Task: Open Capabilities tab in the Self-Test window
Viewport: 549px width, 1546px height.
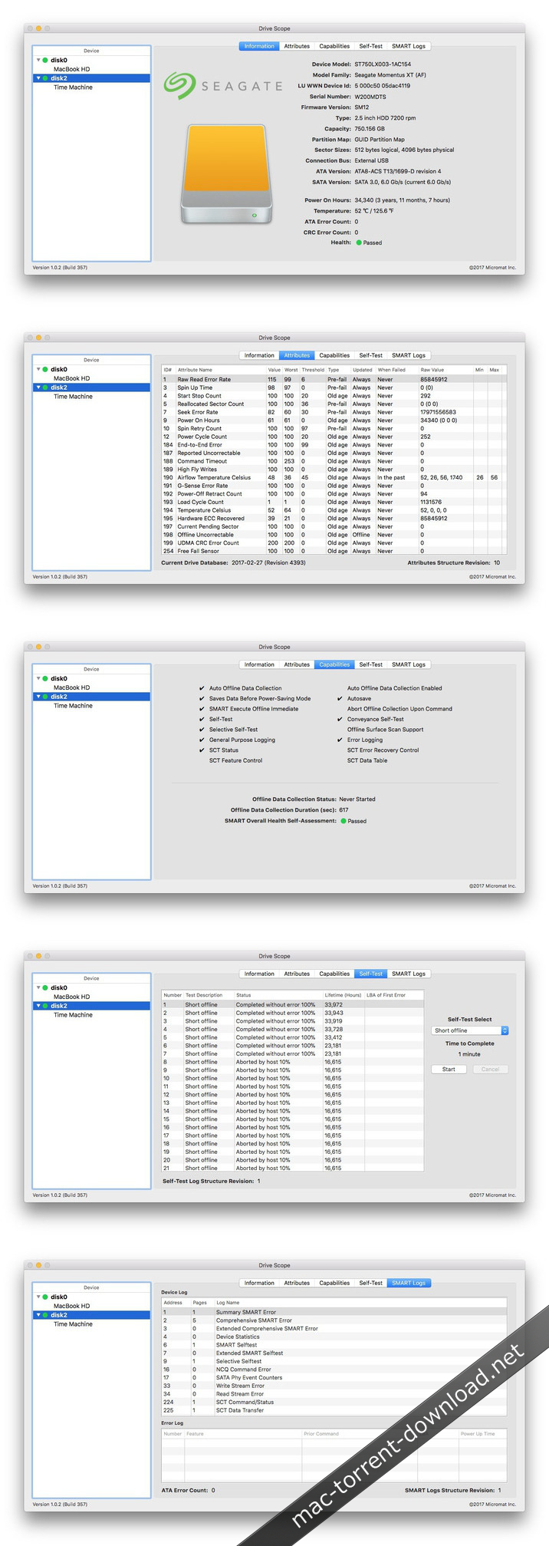Action: (x=334, y=974)
